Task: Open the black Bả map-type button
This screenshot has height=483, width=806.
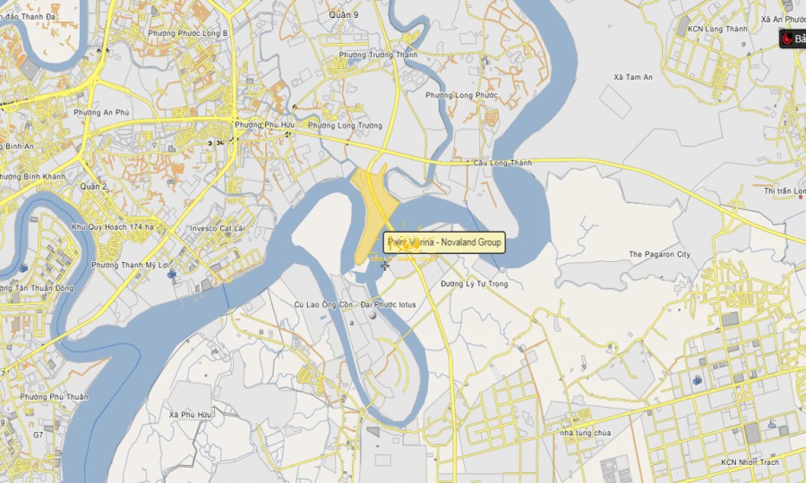Action: (793, 39)
